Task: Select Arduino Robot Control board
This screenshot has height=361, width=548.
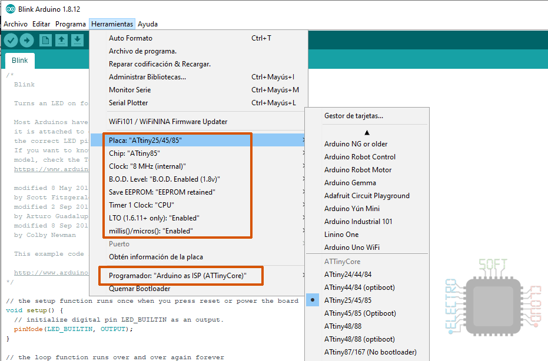Action: click(367, 157)
